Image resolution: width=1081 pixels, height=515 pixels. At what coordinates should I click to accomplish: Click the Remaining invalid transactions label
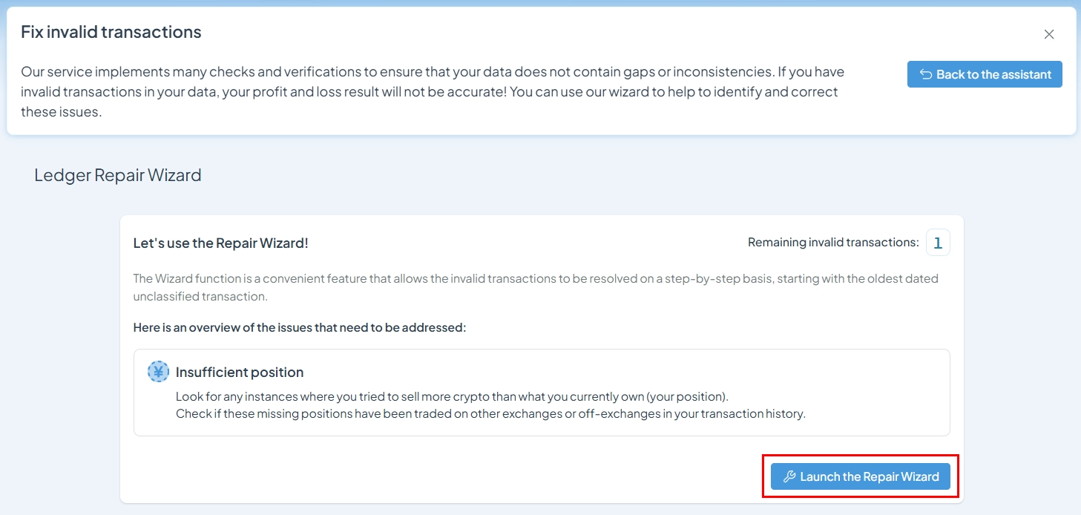coord(833,243)
